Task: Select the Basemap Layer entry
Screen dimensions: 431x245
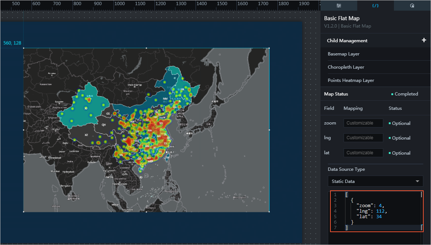Action: (344, 54)
